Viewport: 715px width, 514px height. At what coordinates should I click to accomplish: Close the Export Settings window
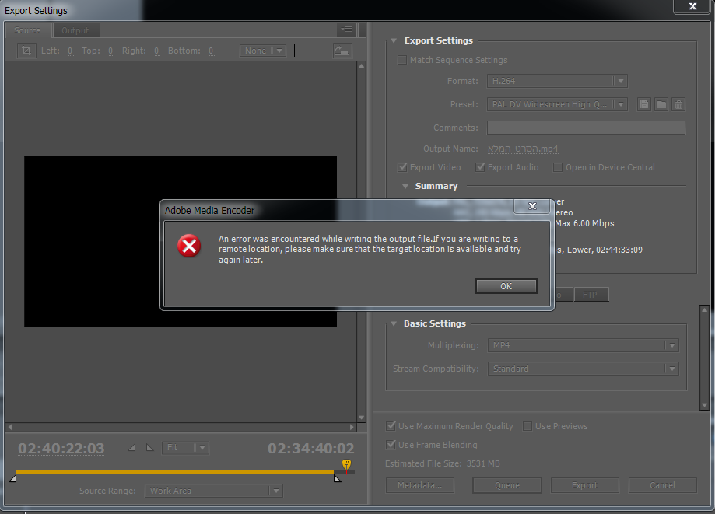pyautogui.click(x=692, y=6)
